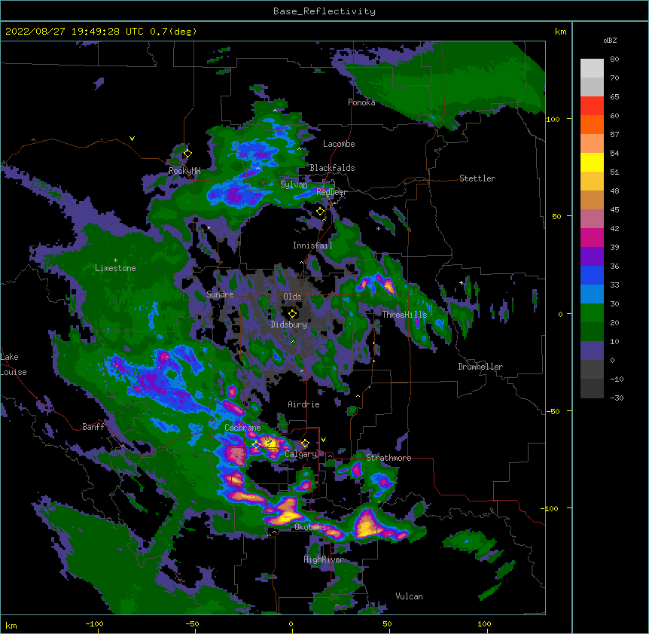Viewport: 649px width, 634px height.
Task: Click the HighRiver city label
Action: 324,559
